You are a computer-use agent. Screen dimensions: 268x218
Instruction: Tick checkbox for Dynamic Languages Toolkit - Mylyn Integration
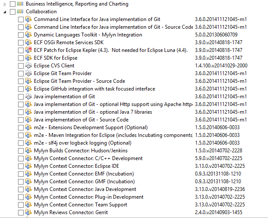[x=21, y=35]
